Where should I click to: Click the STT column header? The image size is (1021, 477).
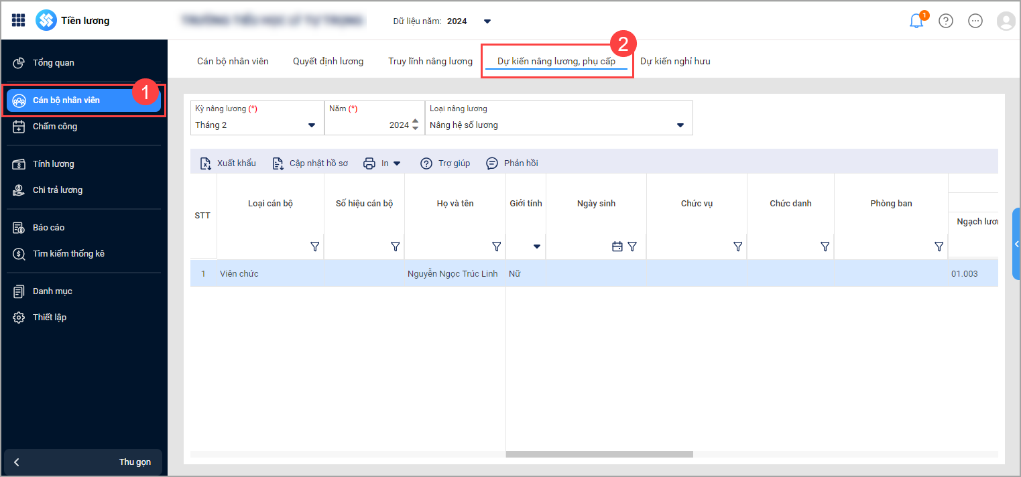pyautogui.click(x=202, y=216)
